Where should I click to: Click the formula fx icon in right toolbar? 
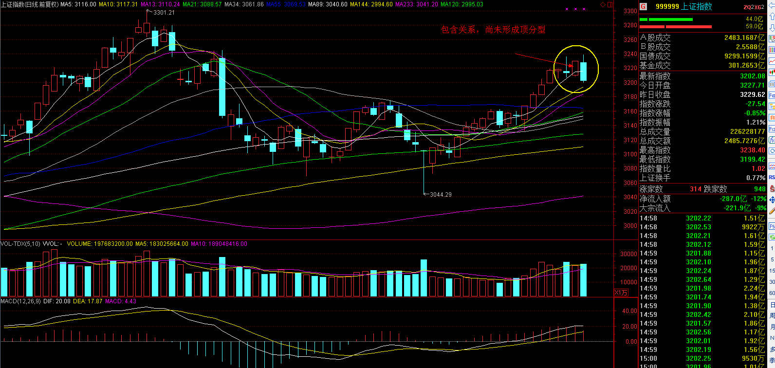[772, 140]
